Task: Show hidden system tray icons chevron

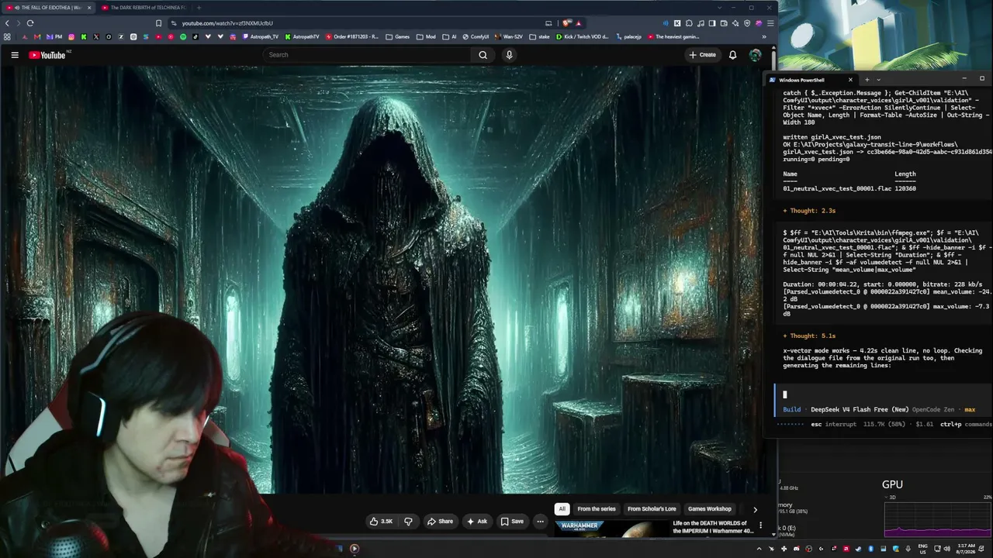Action: click(x=759, y=549)
